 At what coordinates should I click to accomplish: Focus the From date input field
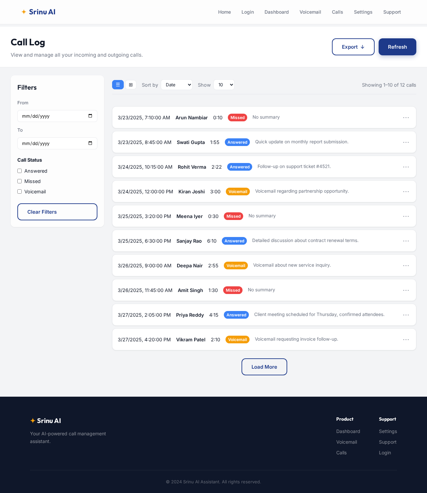pos(57,116)
